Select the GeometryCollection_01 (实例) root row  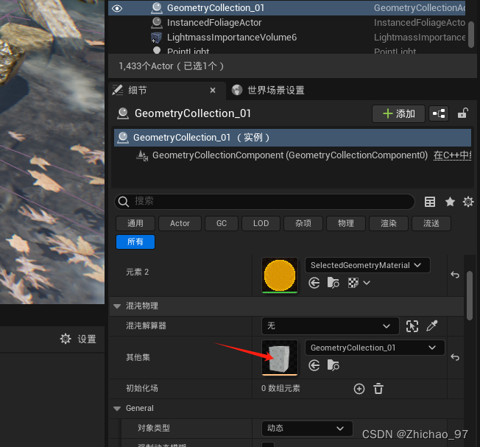[292, 138]
